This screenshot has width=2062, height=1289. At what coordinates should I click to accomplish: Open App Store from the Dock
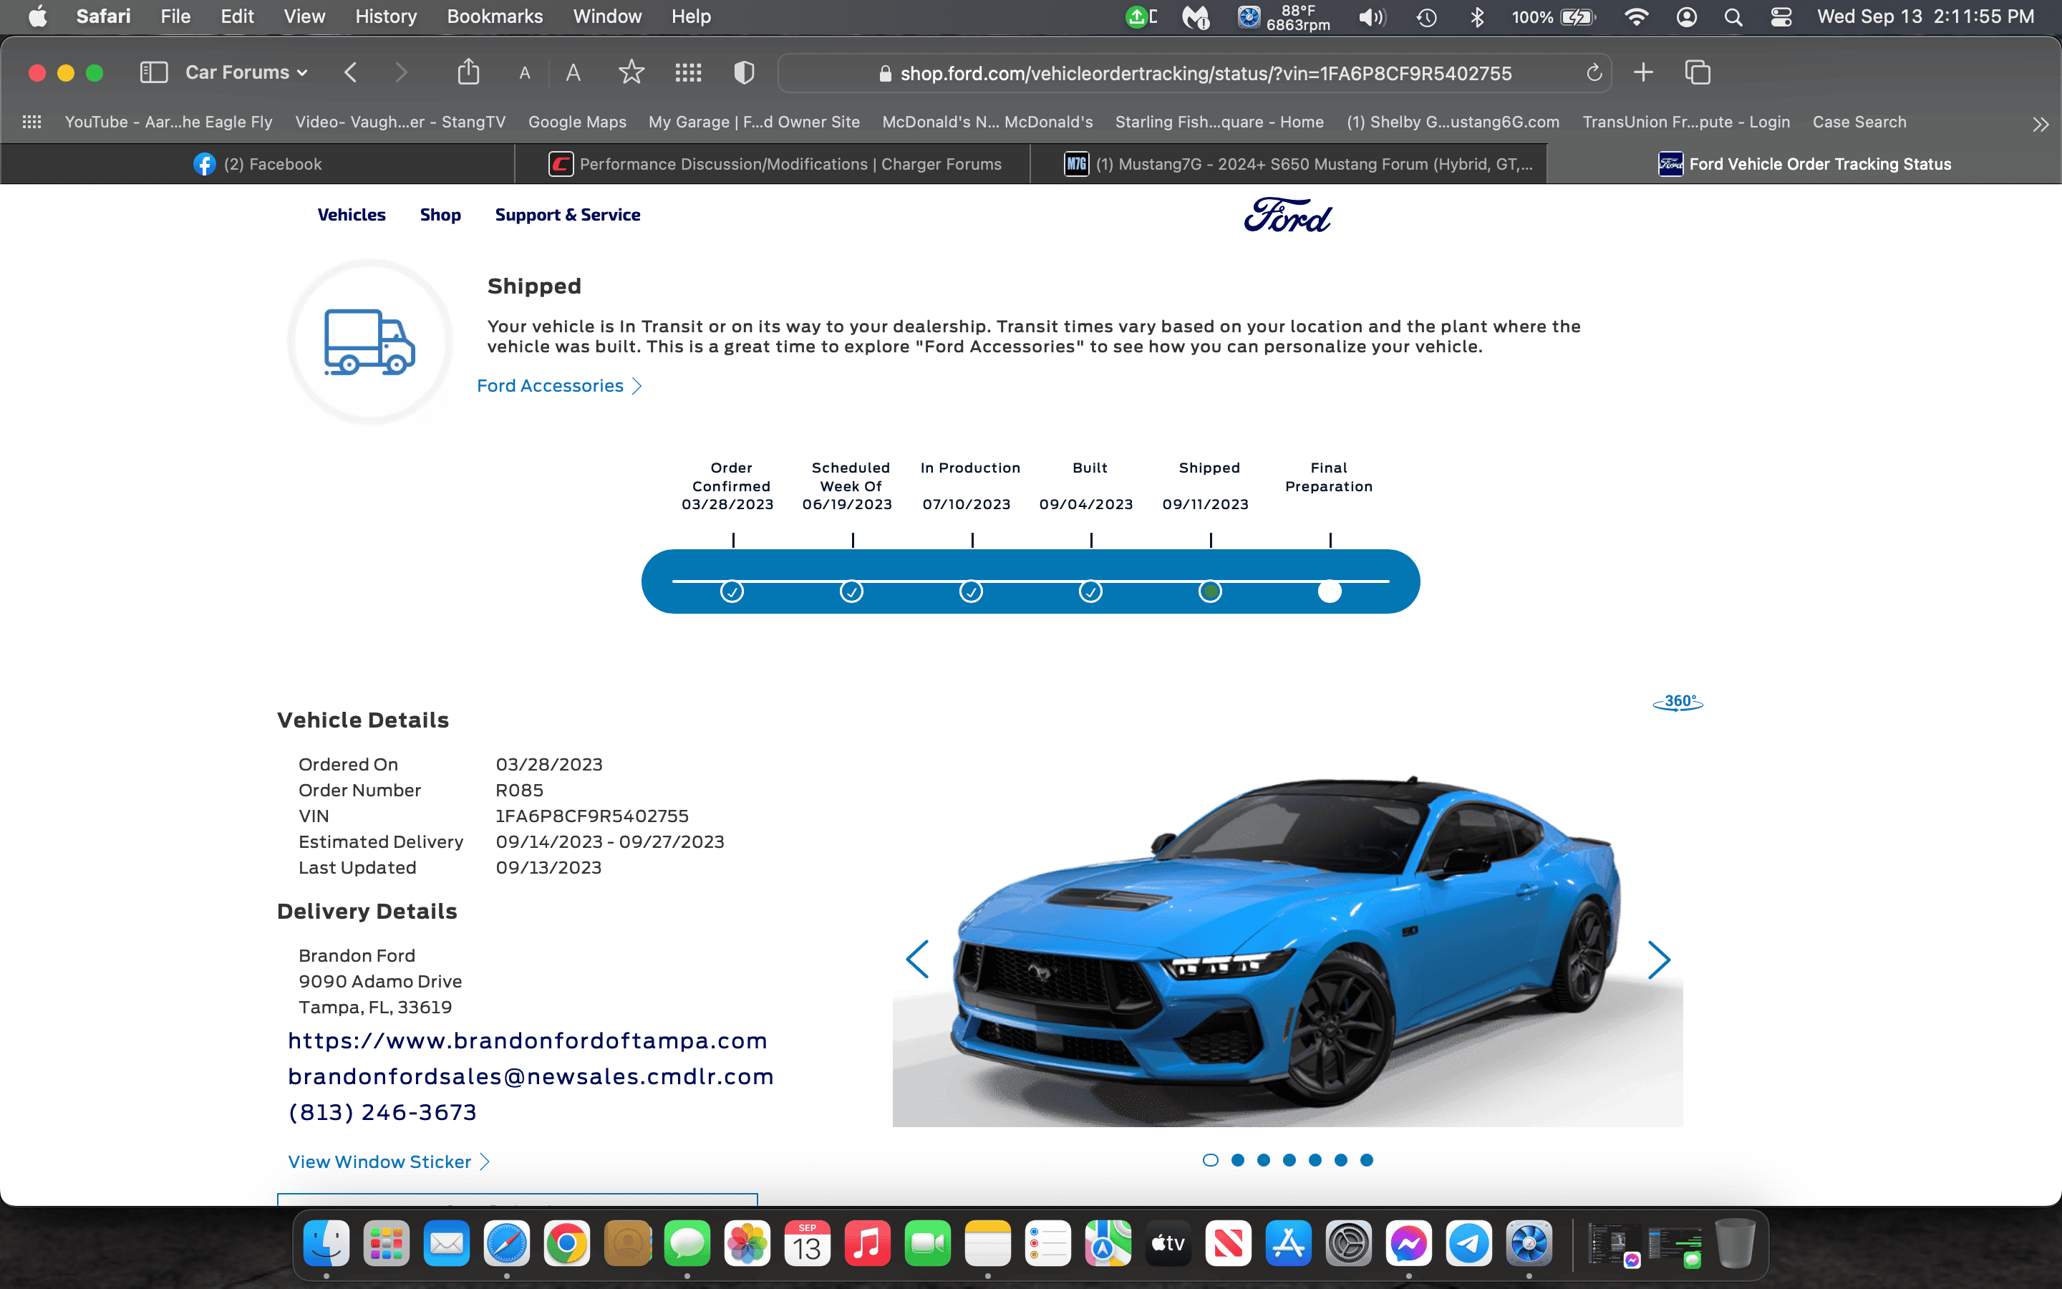coord(1288,1244)
